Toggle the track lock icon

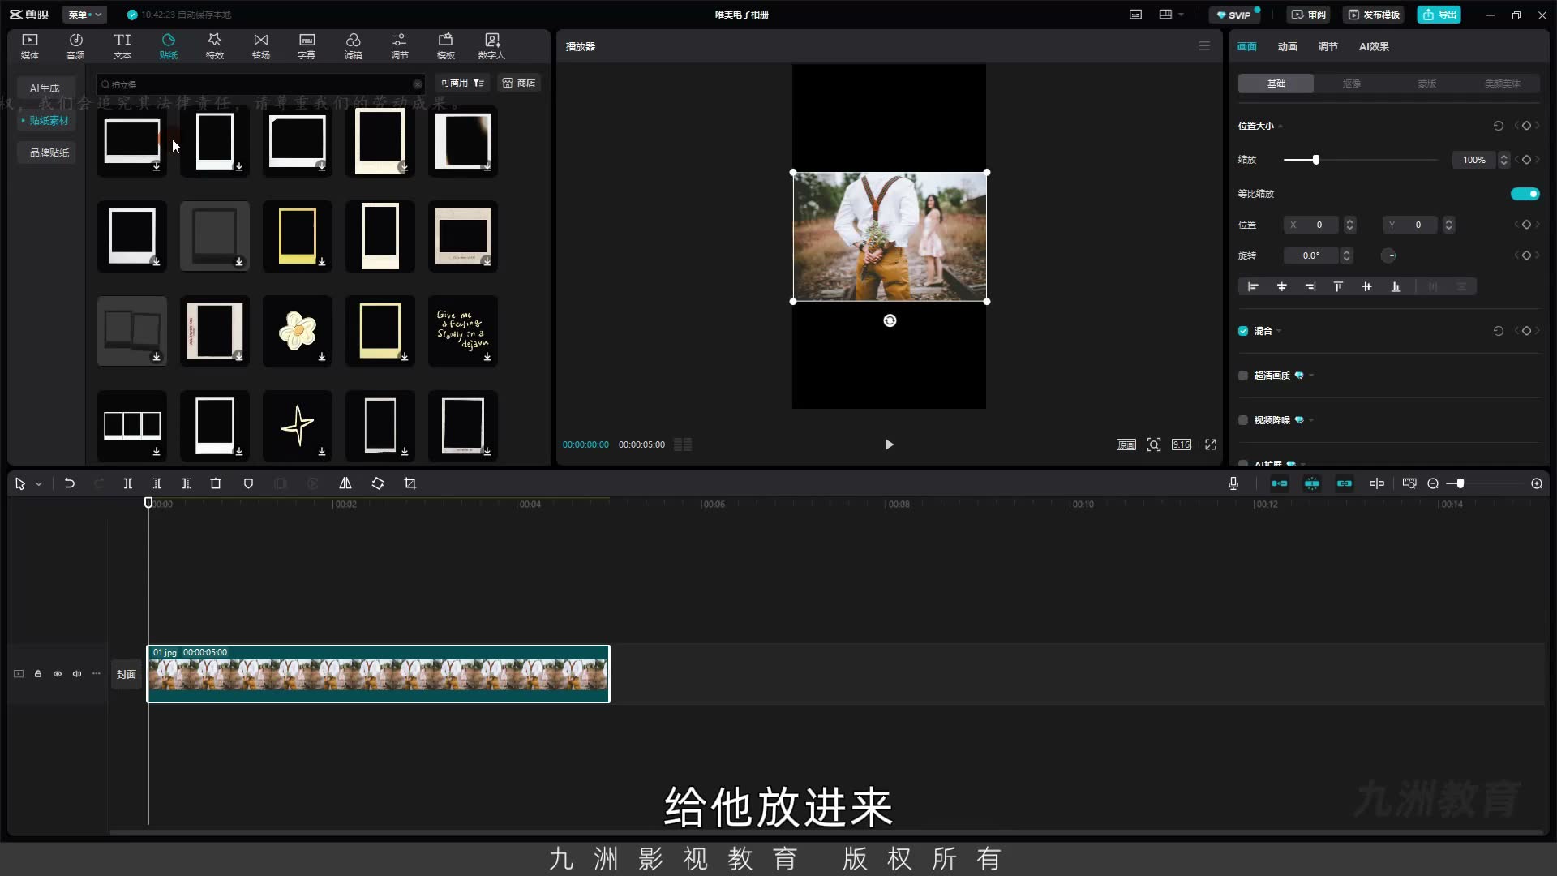tap(38, 674)
